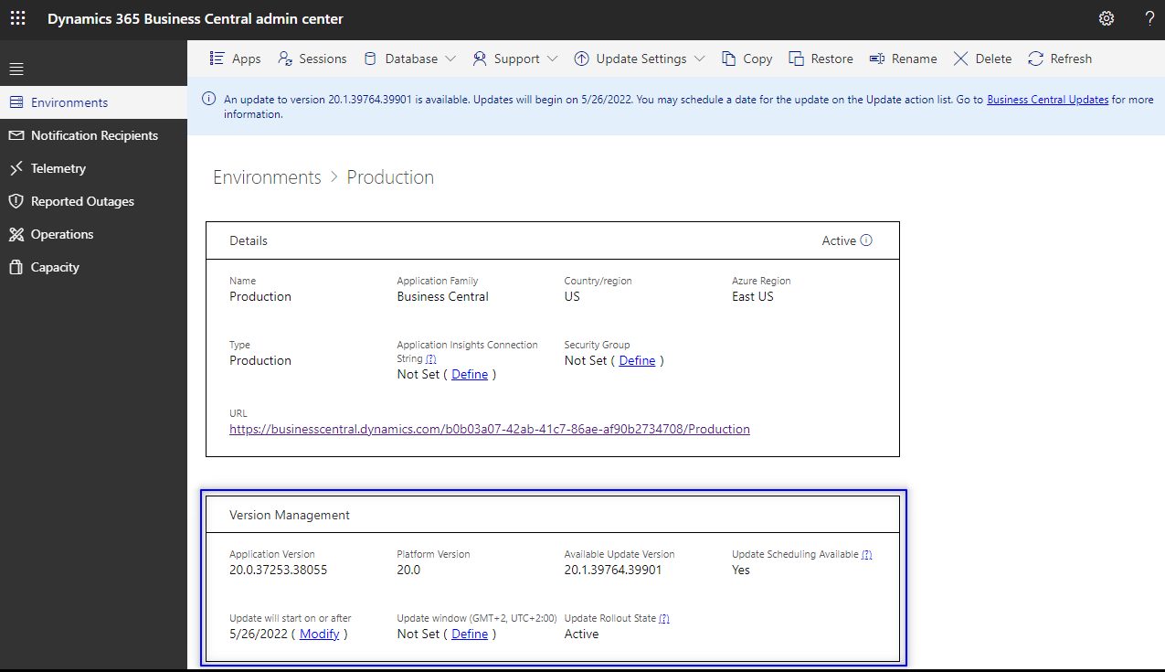Click Modify next to update start date
The height and width of the screenshot is (672, 1165).
319,633
